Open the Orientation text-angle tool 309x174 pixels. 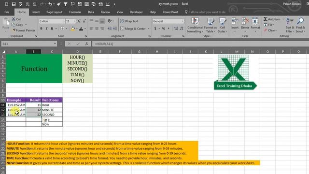[x=110, y=21]
